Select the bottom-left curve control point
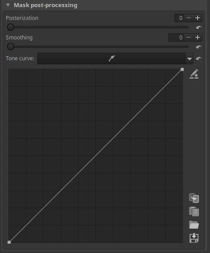 pos(9,242)
